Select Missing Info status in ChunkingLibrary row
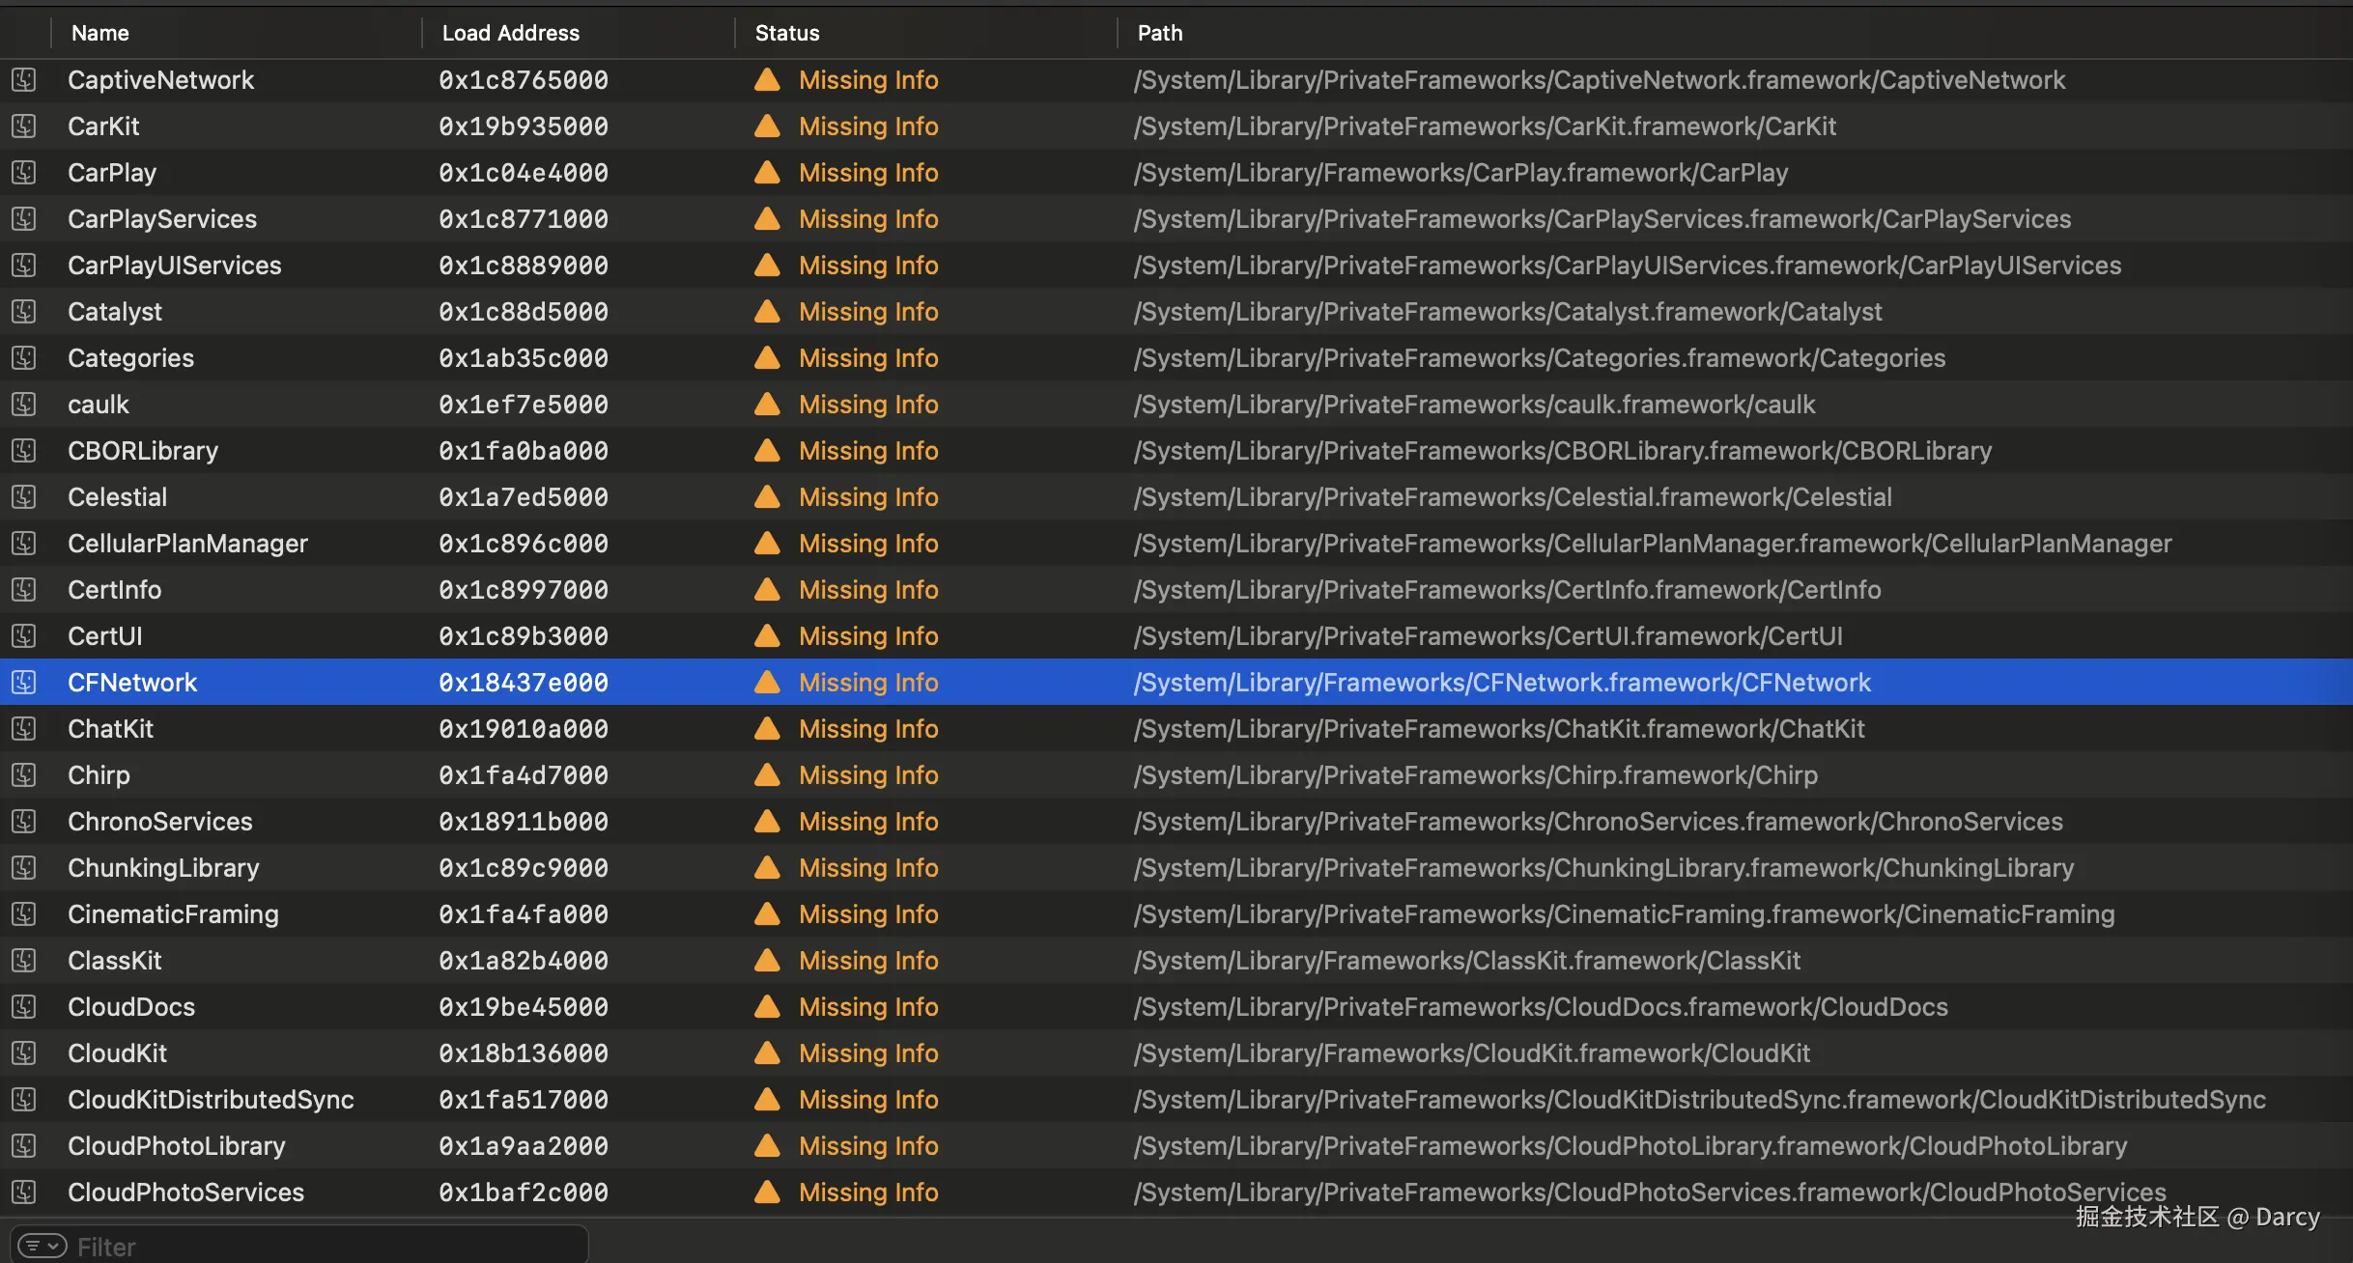 pyautogui.click(x=868, y=867)
